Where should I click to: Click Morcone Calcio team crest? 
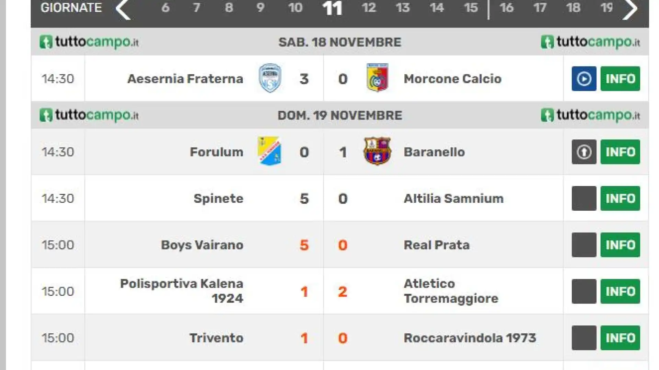click(377, 78)
